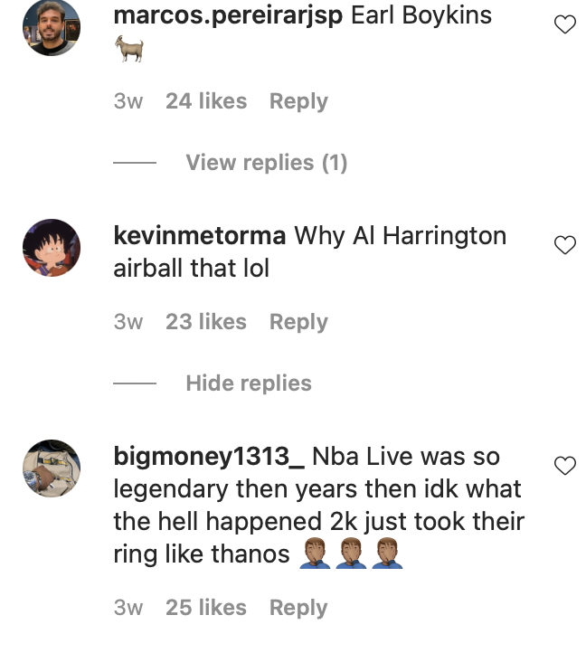Visit kevinmetorma's profile via username
The width and height of the screenshot is (586, 653).
point(200,236)
